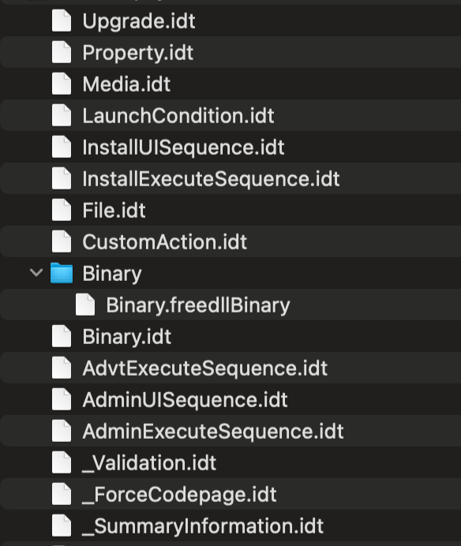The image size is (461, 546).
Task: Select LaunchCondition.idt in the list
Action: pos(178,116)
